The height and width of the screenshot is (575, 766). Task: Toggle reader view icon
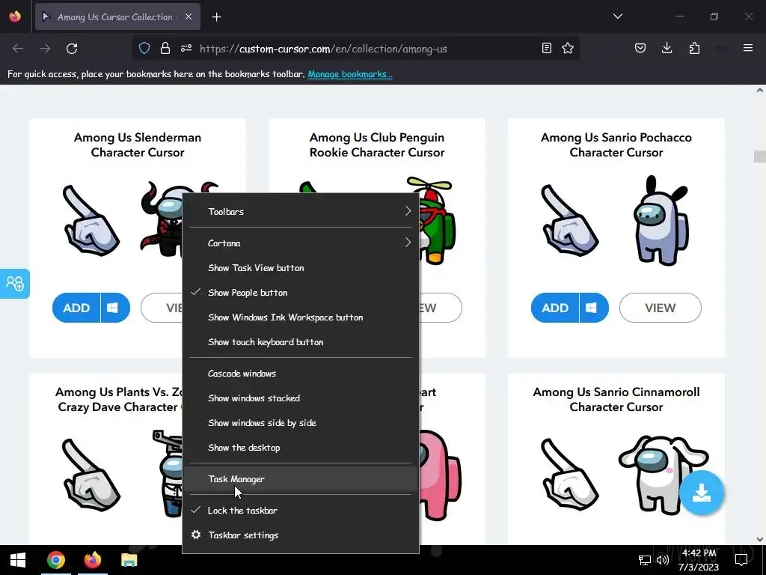click(547, 48)
